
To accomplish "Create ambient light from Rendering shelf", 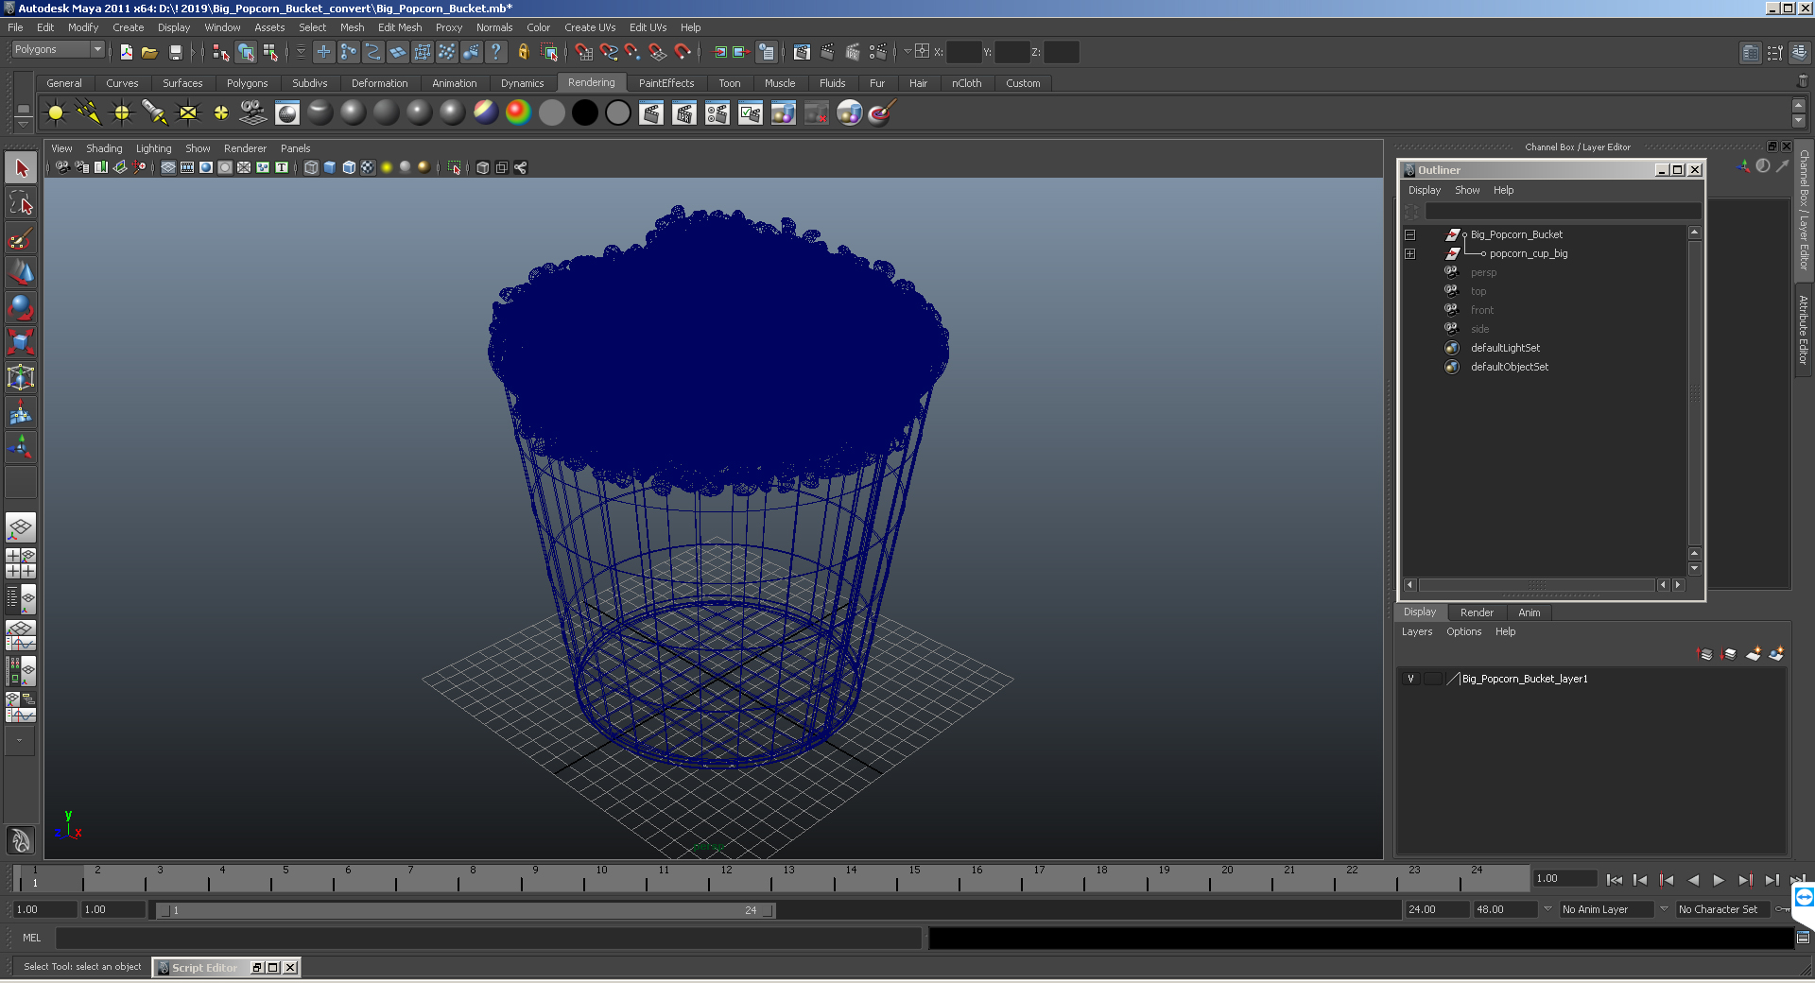I will point(56,113).
